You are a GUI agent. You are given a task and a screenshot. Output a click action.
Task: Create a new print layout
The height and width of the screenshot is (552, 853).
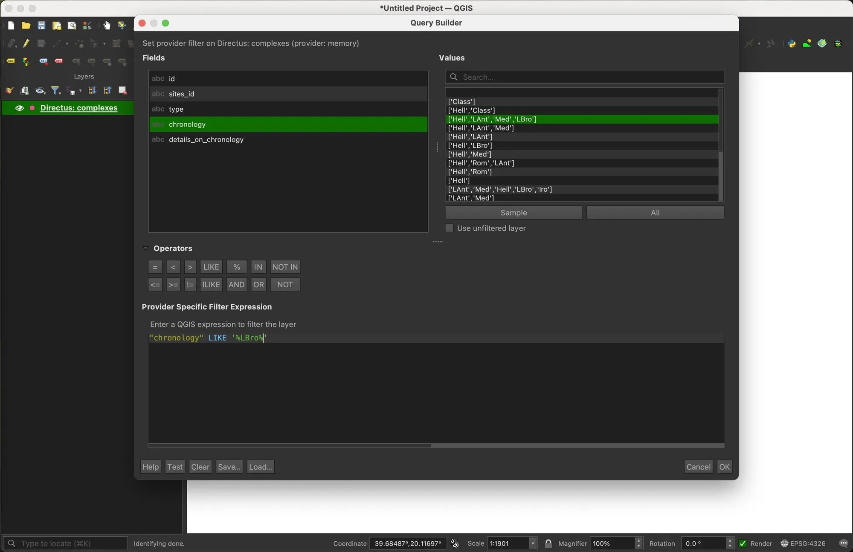56,25
